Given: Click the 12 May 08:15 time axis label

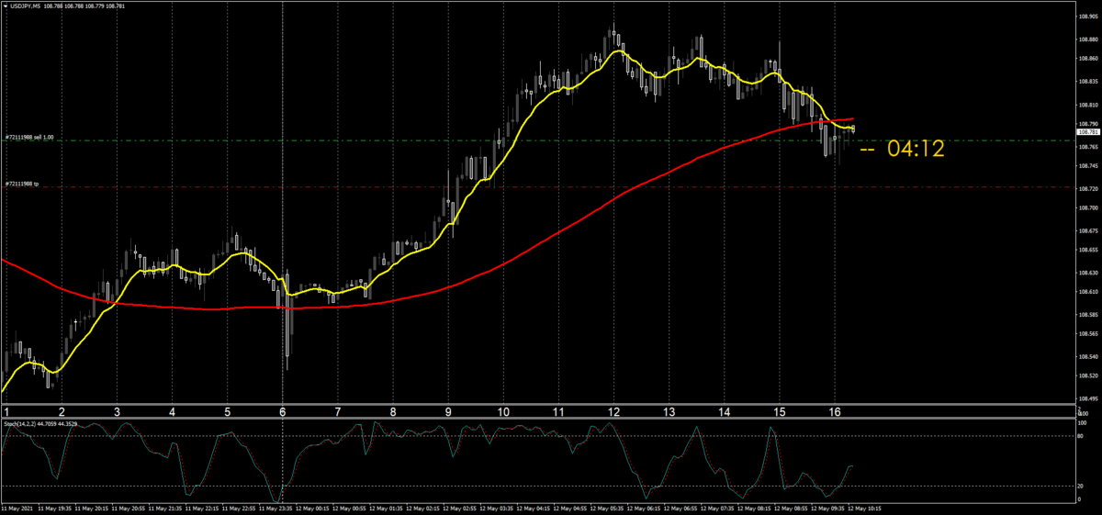Looking at the screenshot, I should (x=754, y=509).
